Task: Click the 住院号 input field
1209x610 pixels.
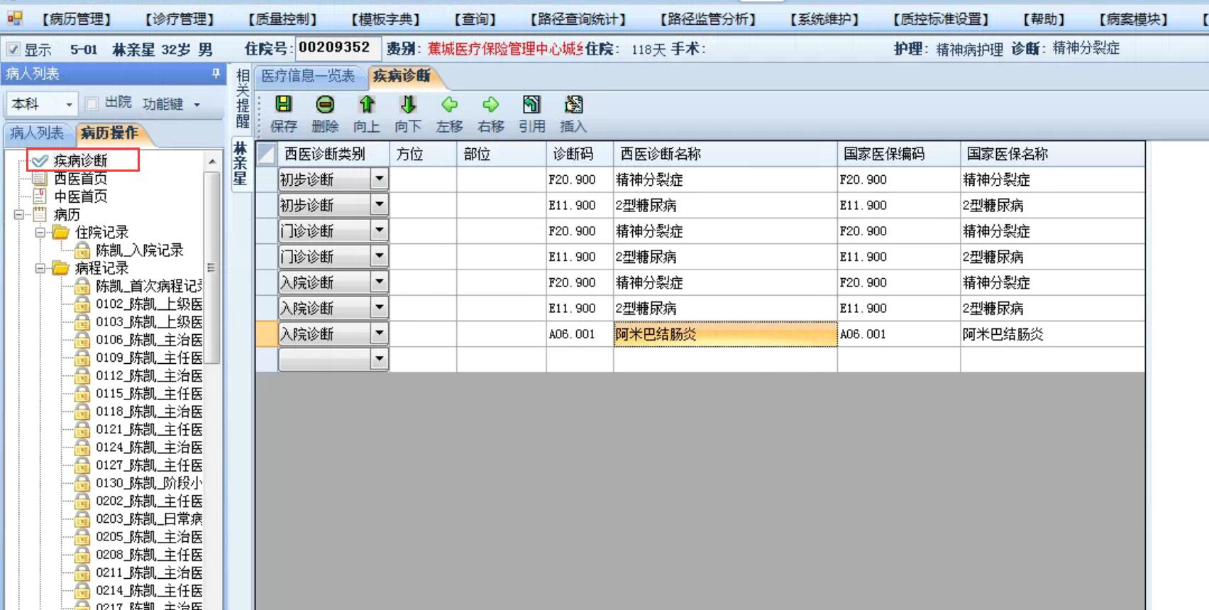Action: pyautogui.click(x=337, y=48)
